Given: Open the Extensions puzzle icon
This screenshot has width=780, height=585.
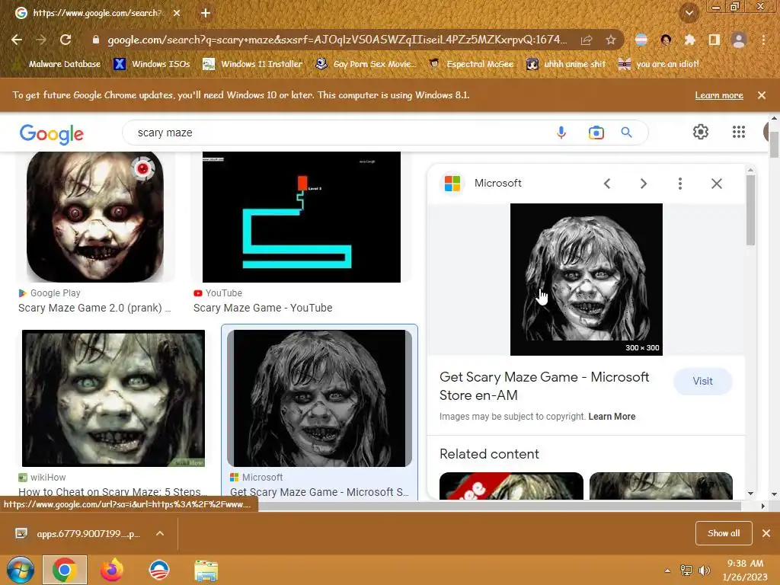Looking at the screenshot, I should [x=689, y=40].
